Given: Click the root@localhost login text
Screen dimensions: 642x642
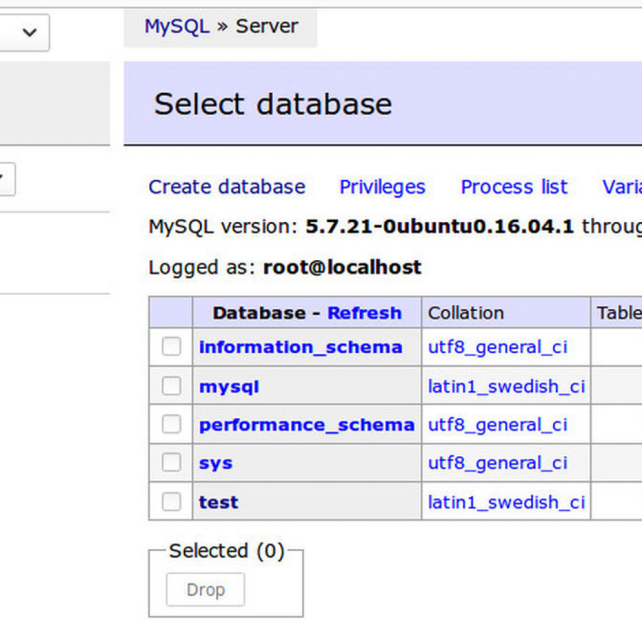Looking at the screenshot, I should pyautogui.click(x=342, y=267).
